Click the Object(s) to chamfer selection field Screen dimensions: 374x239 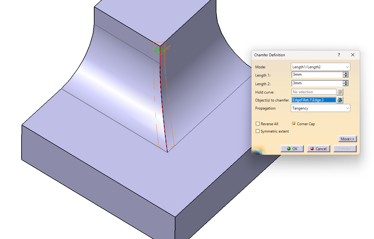(x=314, y=100)
